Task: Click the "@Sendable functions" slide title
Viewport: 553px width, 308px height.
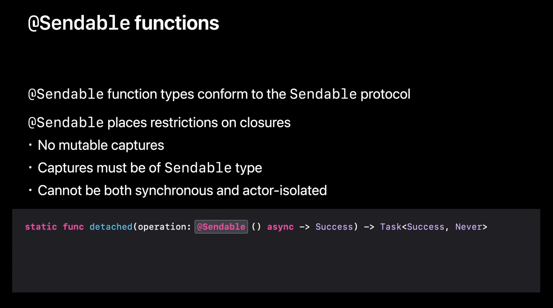Action: [x=123, y=23]
